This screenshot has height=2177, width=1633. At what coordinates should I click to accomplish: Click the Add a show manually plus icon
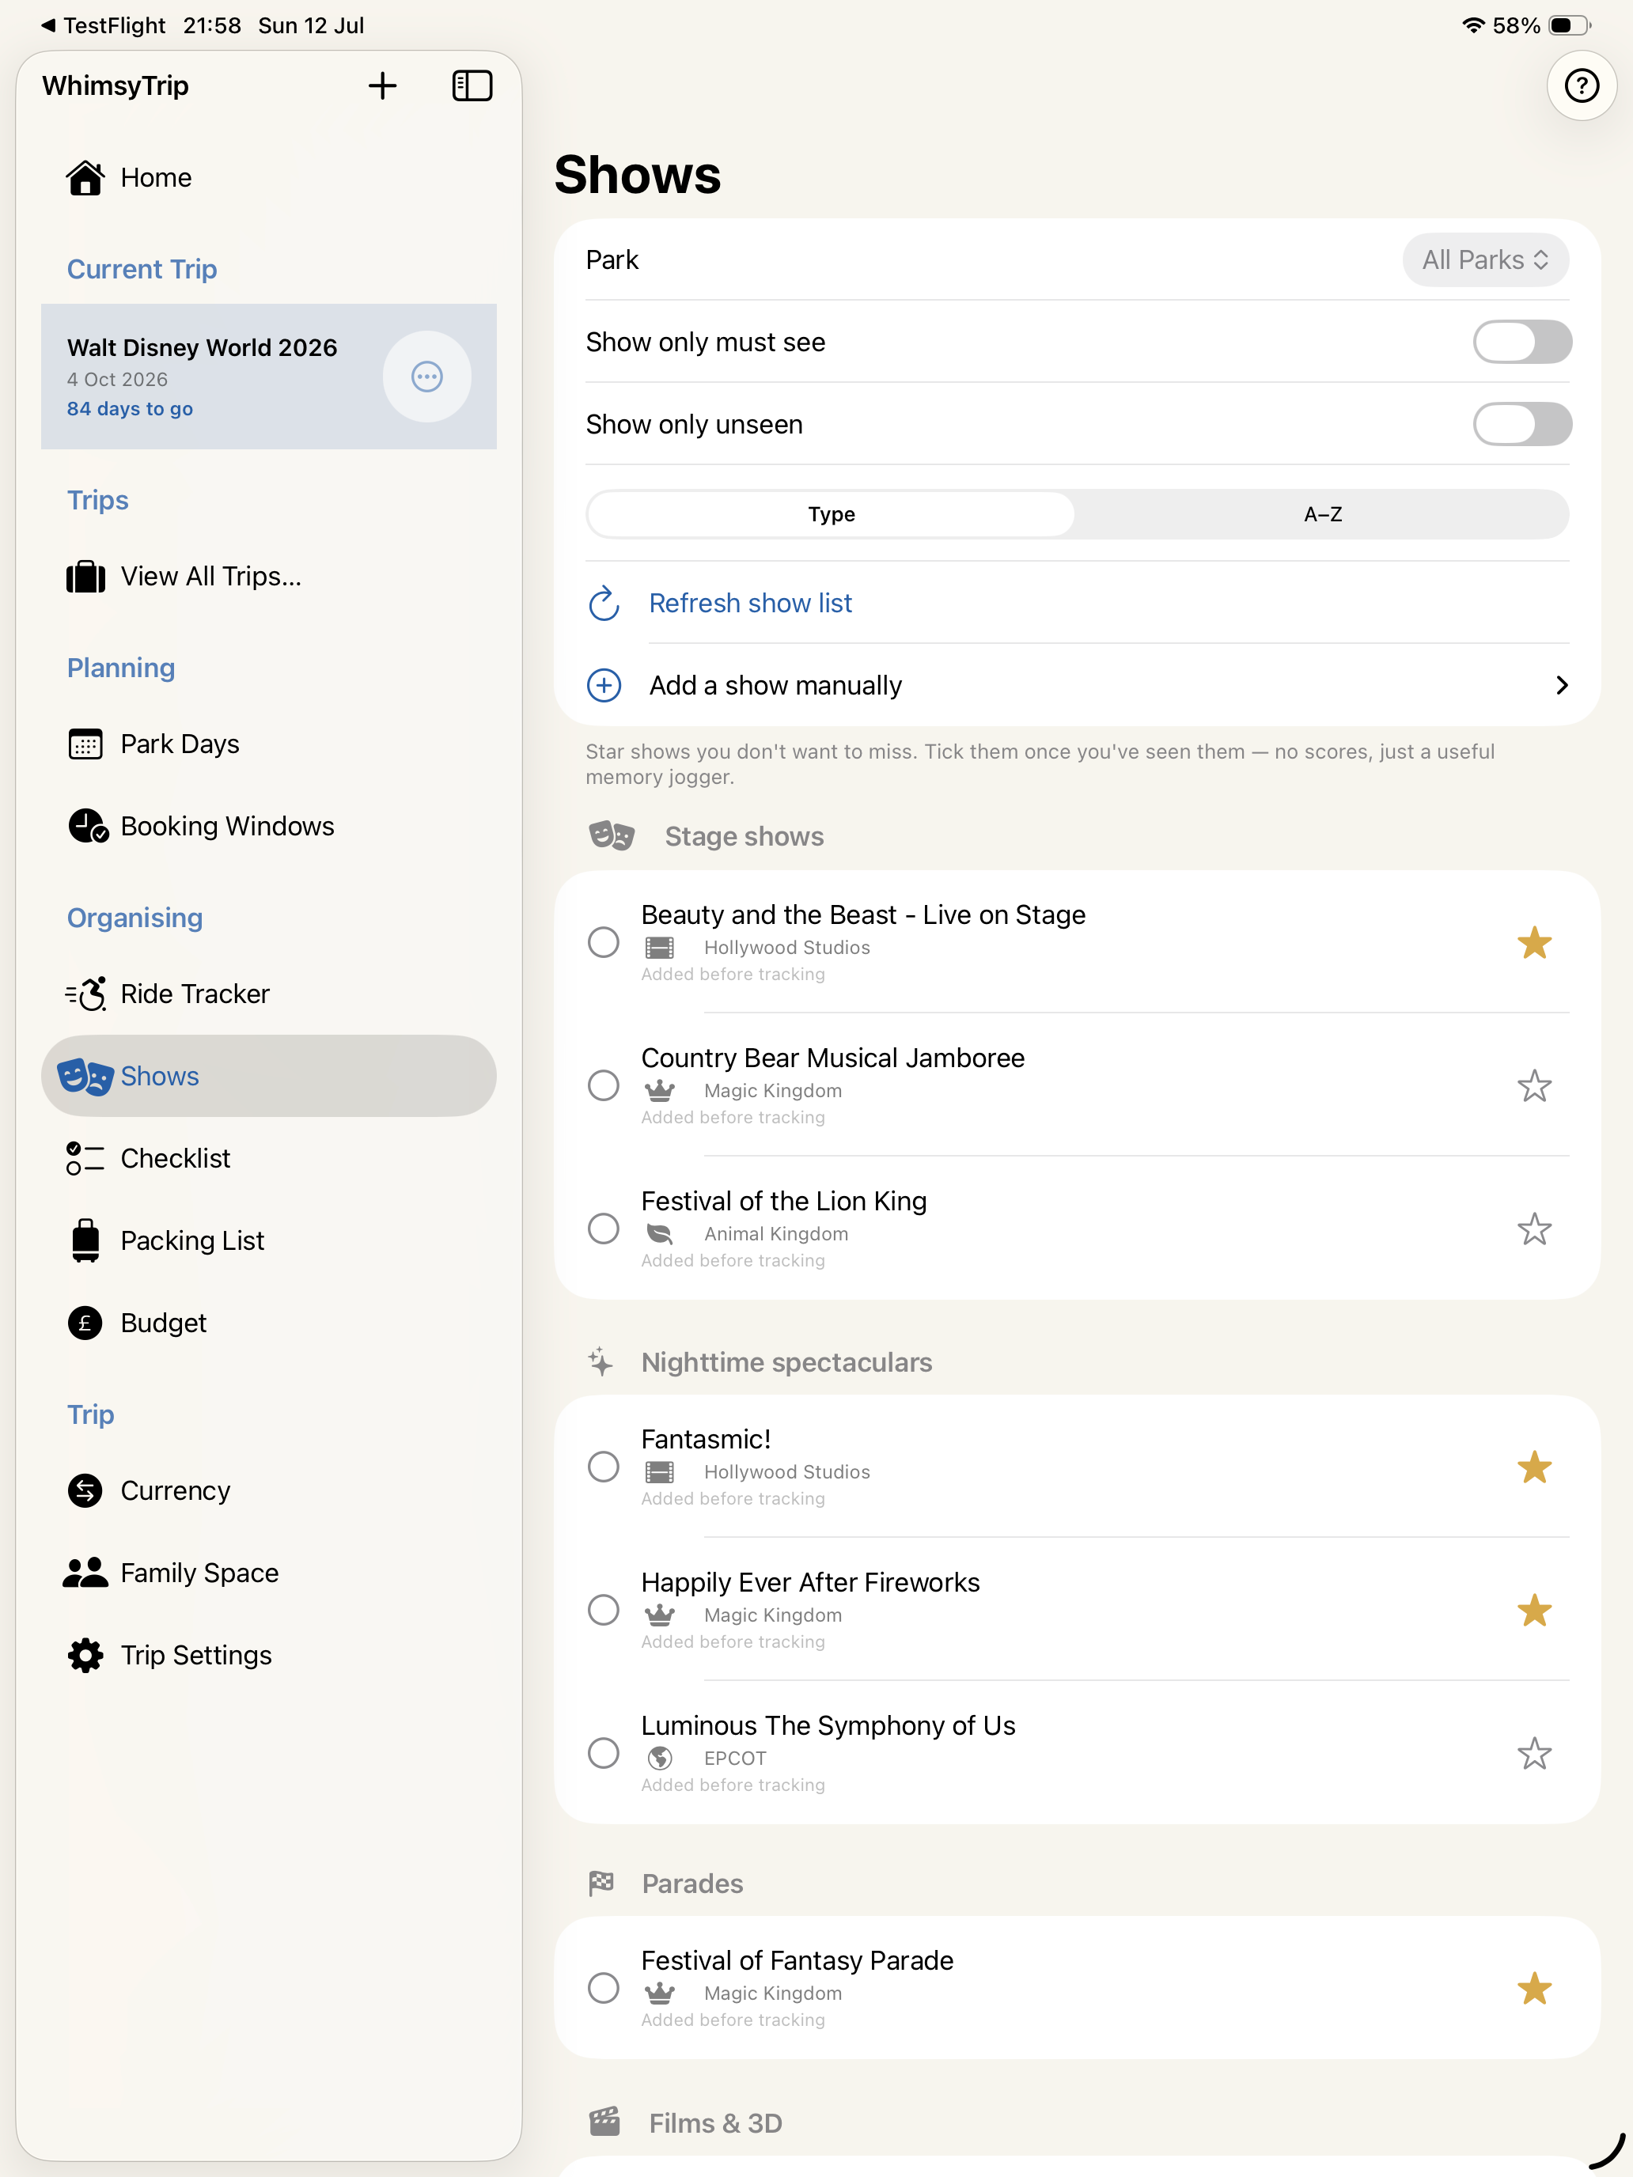[x=604, y=685]
